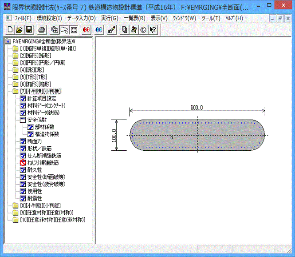Select the 耐震性 tree entry
Screen dimensions: 295x257
pyautogui.click(x=34, y=198)
